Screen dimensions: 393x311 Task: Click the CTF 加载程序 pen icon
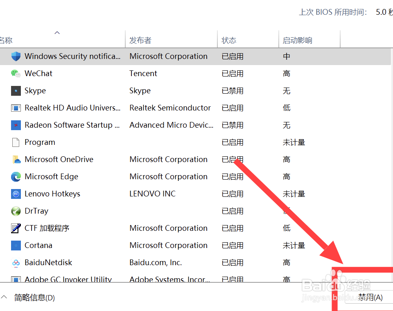pyautogui.click(x=16, y=228)
